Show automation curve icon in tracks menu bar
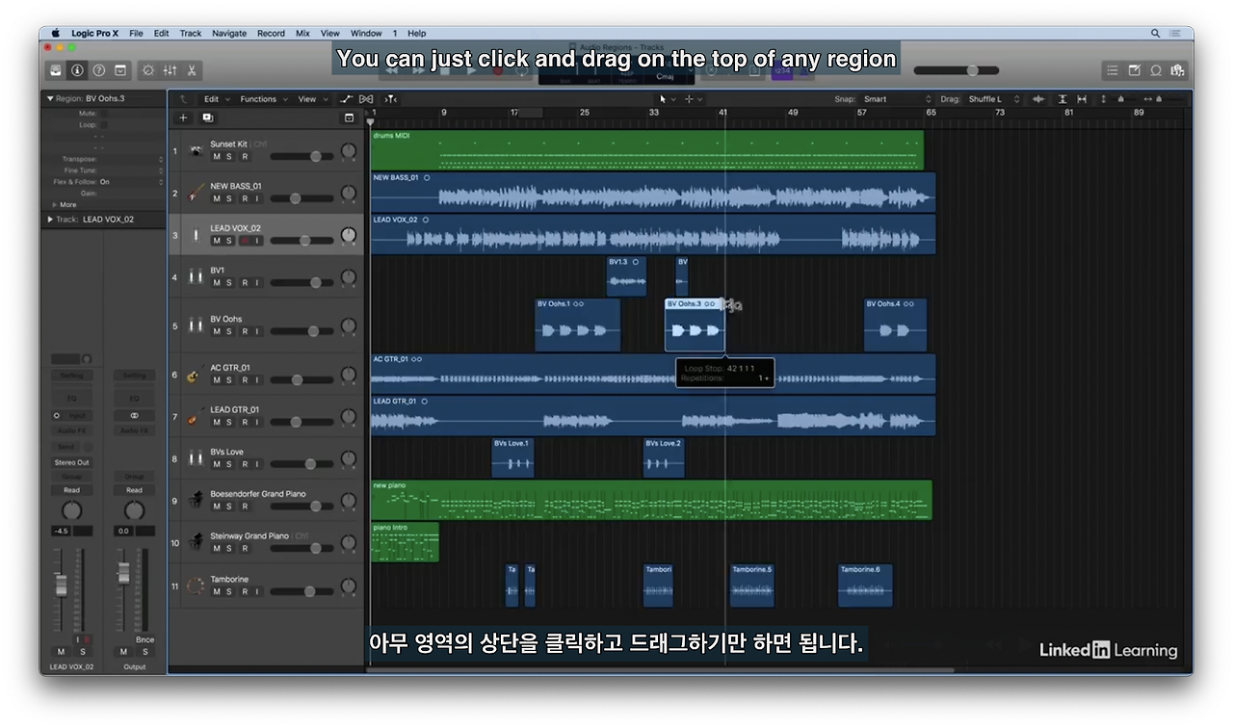This screenshot has width=1233, height=728. 345,99
